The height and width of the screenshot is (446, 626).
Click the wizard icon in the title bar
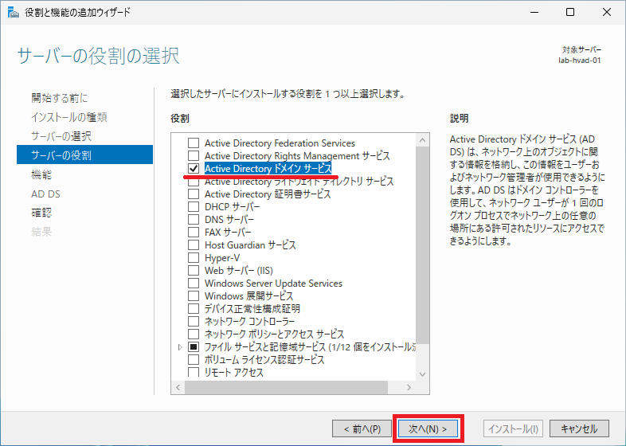tap(14, 13)
